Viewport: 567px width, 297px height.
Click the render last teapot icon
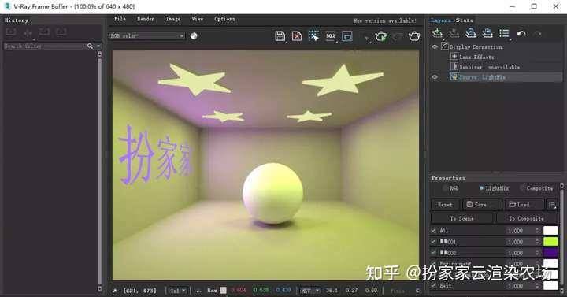coord(414,36)
